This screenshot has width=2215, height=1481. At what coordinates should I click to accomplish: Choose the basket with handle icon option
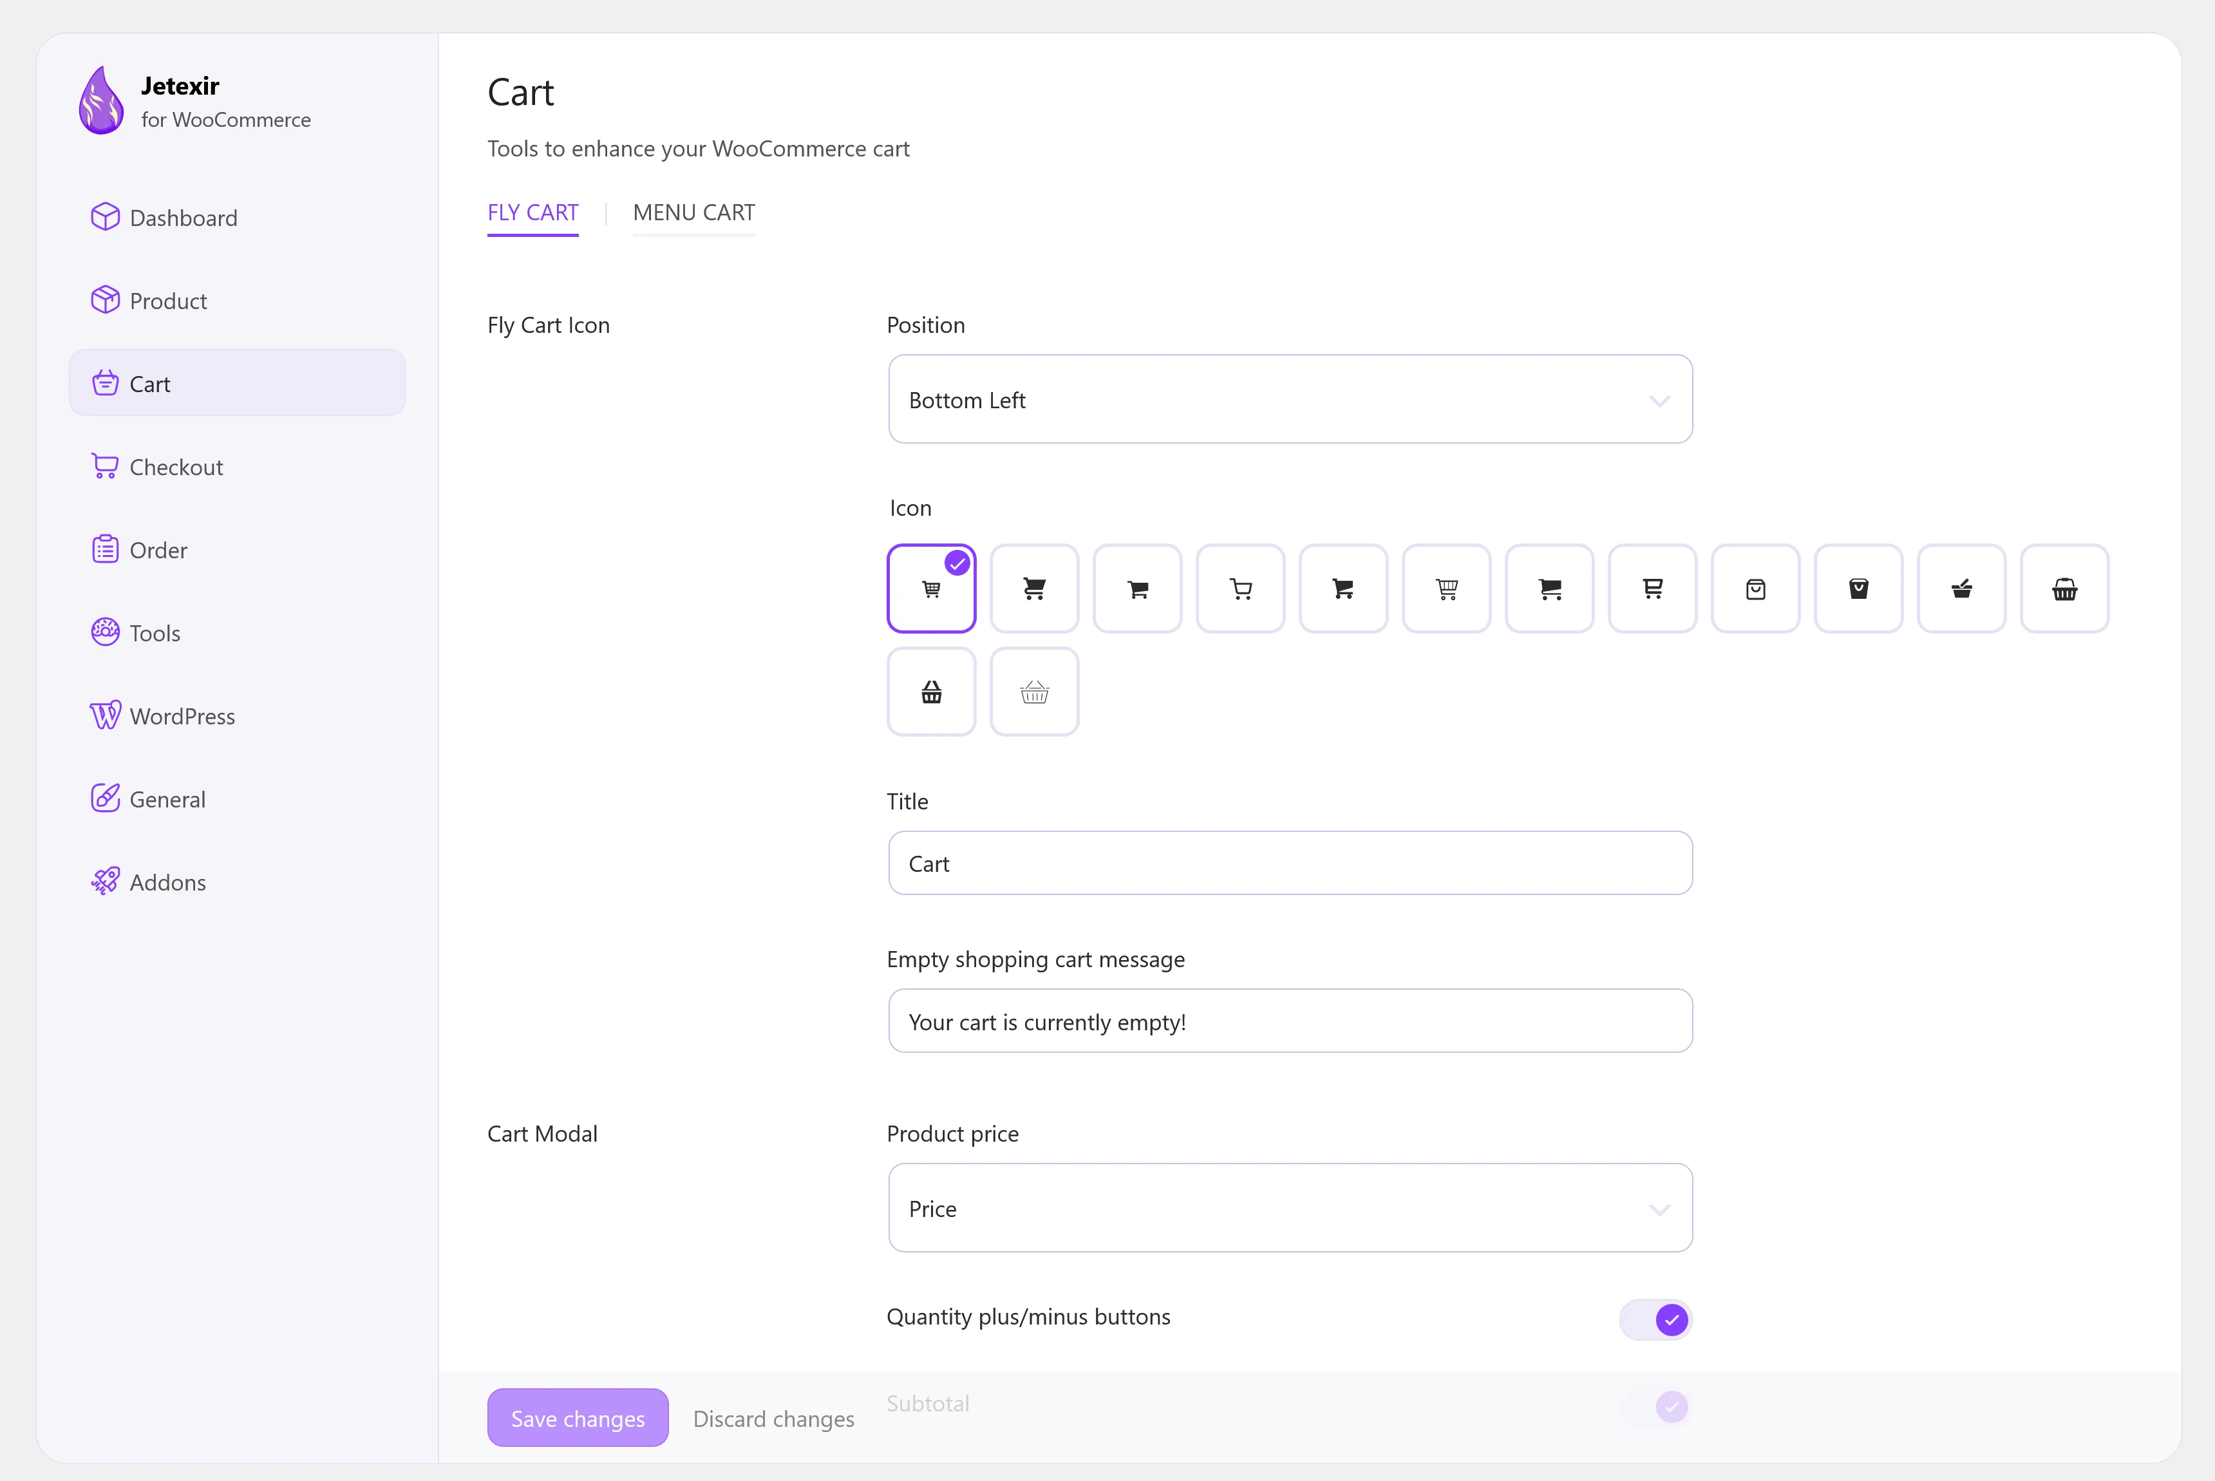click(2064, 589)
